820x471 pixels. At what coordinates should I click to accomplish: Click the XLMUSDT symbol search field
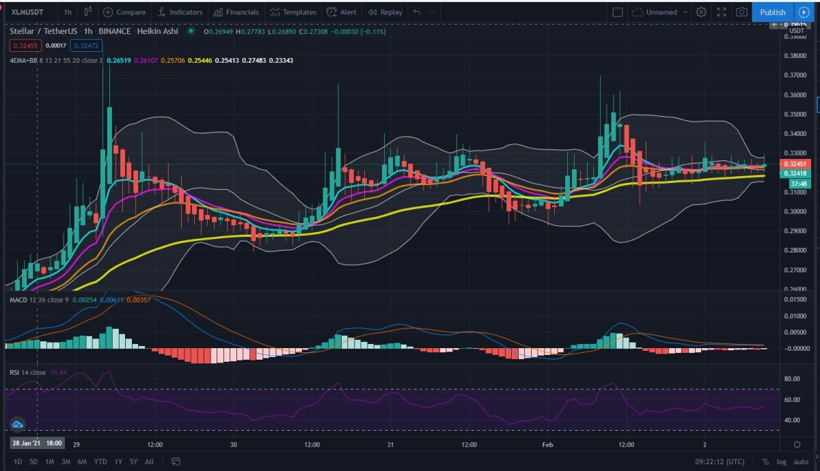(x=27, y=12)
